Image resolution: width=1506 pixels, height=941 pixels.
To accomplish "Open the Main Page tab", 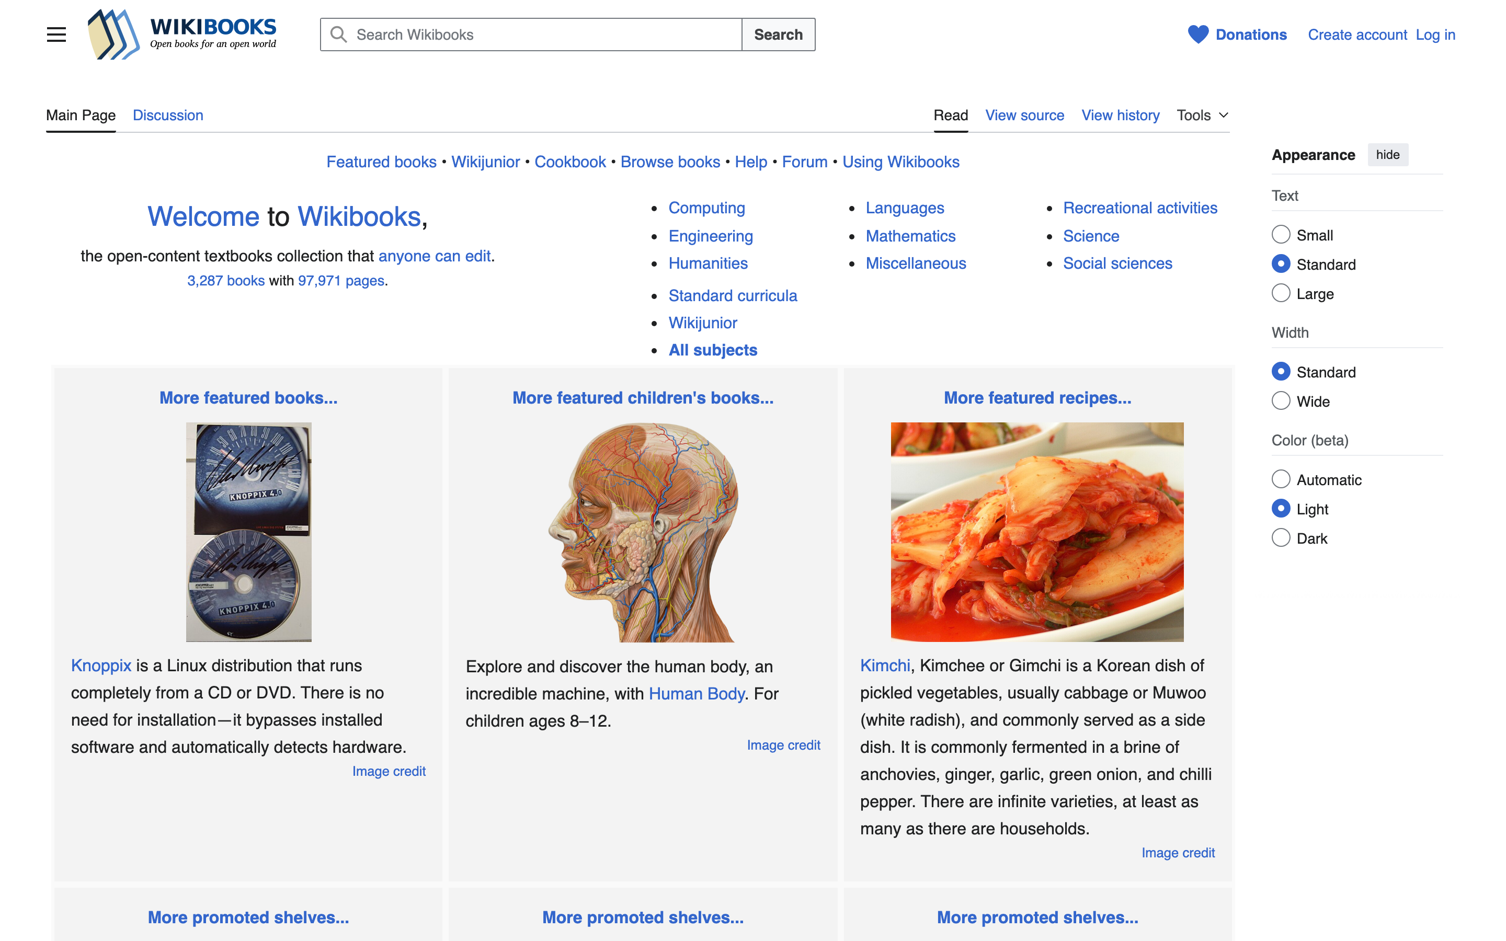I will tap(81, 115).
